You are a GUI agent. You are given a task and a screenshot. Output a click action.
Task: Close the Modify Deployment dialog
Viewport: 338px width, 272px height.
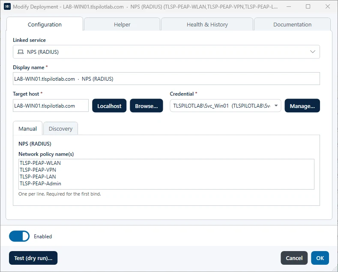click(328, 7)
